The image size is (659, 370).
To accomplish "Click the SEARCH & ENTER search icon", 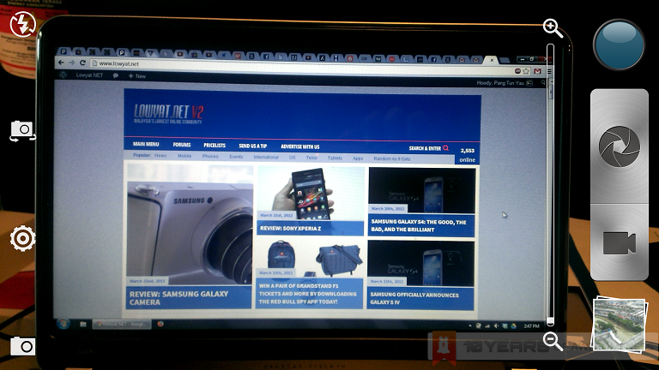I will pyautogui.click(x=445, y=148).
